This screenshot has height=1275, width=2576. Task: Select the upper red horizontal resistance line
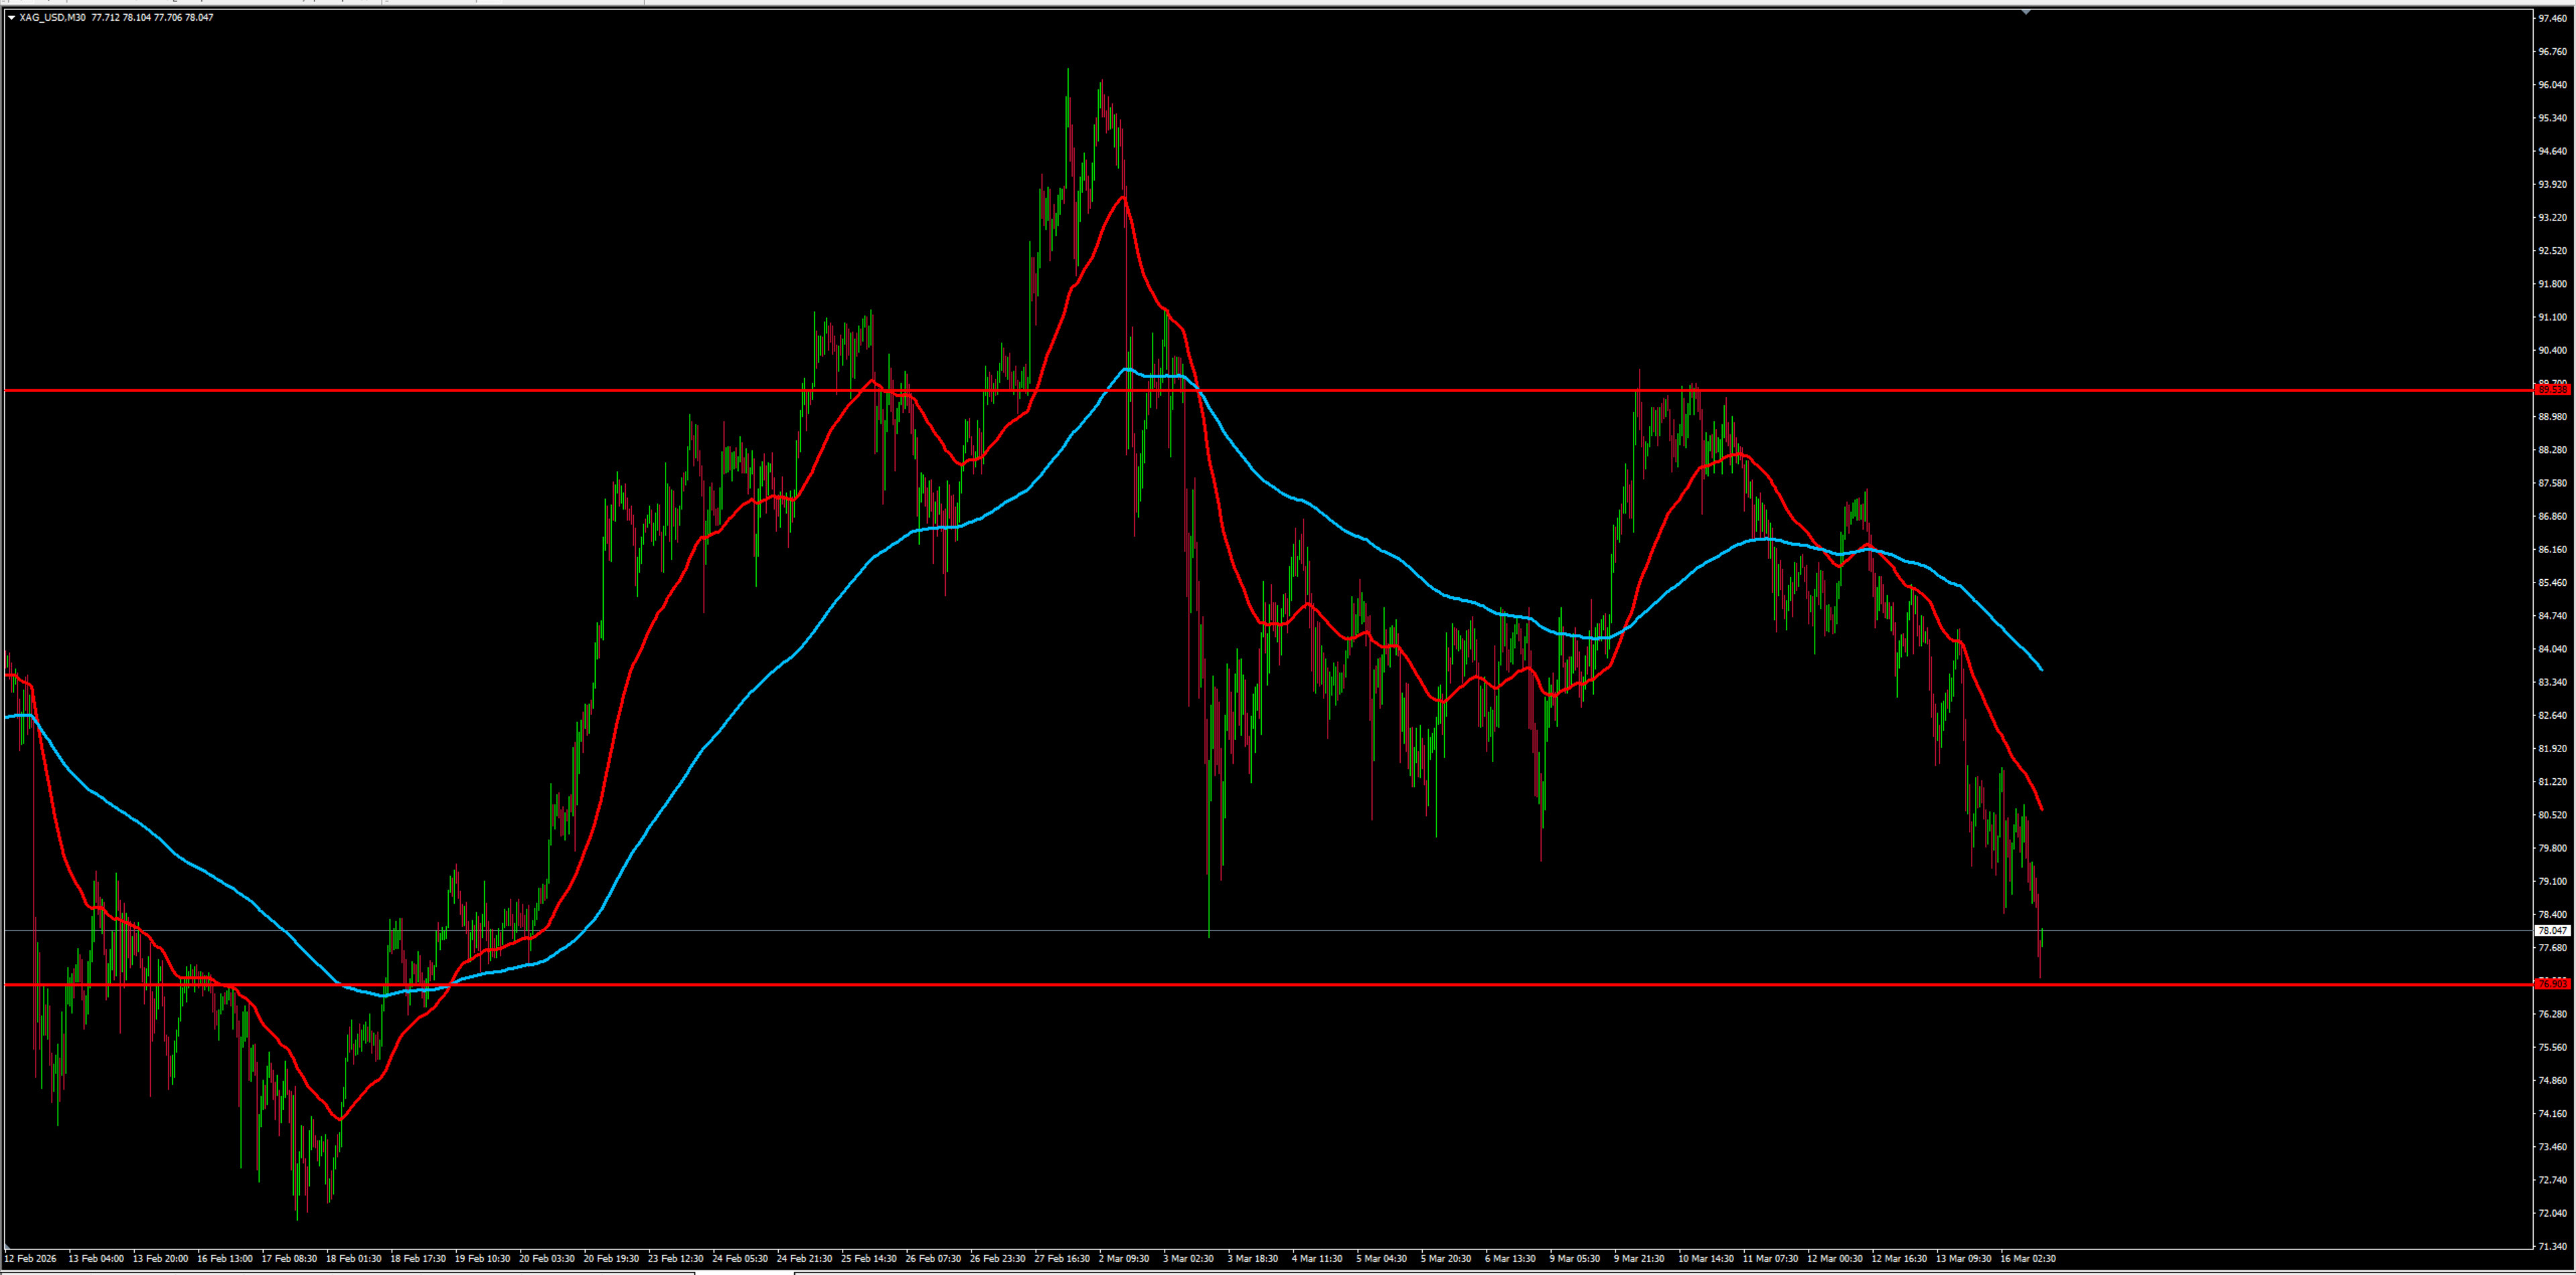[x=400, y=391]
